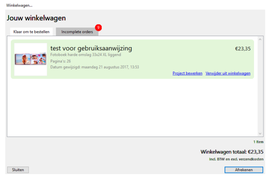Click the red notification badge showing 9

[x=98, y=28]
